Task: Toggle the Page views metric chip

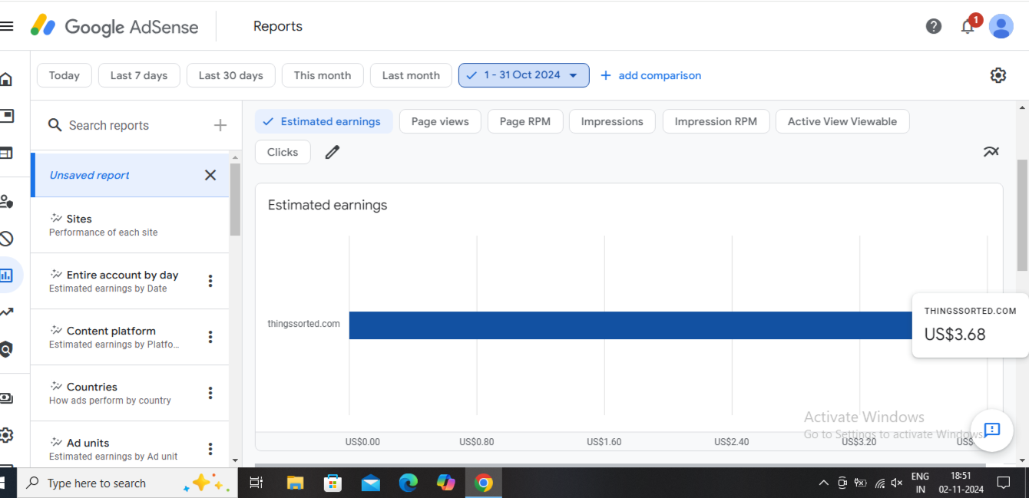Action: tap(440, 121)
